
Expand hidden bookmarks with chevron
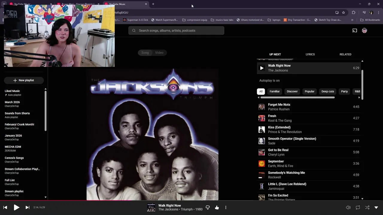click(x=352, y=20)
